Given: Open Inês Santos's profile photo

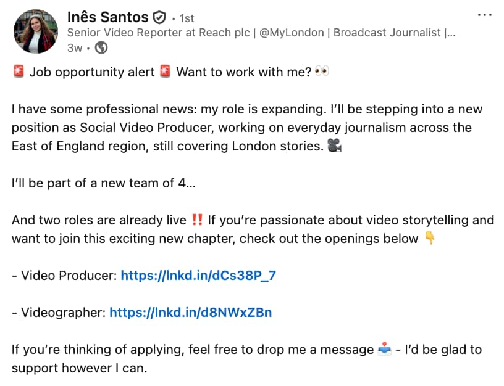Looking at the screenshot, I should click(x=35, y=31).
